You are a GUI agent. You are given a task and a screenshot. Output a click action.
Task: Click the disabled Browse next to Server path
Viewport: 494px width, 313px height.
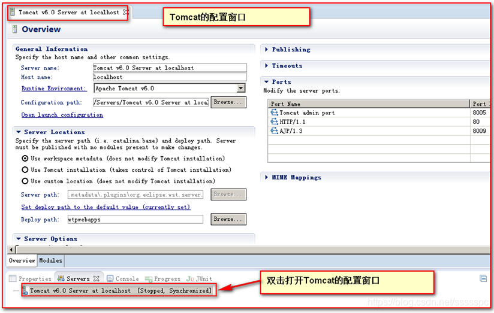pos(228,195)
